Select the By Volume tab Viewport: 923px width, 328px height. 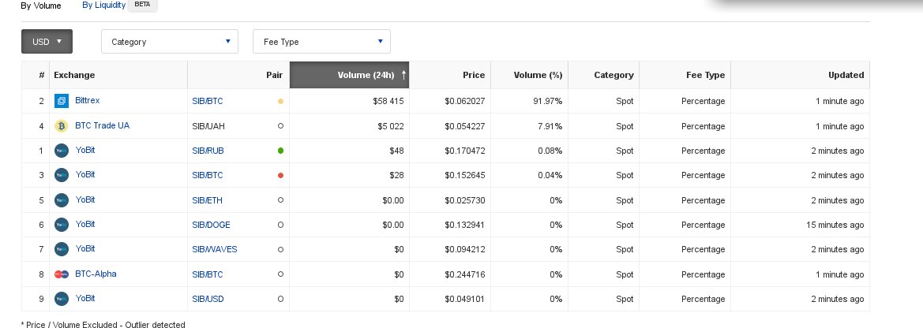(x=40, y=5)
